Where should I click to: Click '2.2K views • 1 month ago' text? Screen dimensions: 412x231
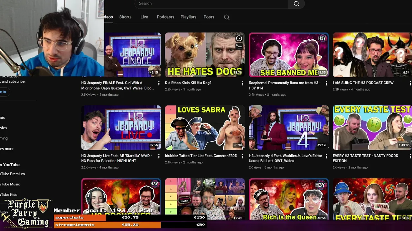[183, 89]
